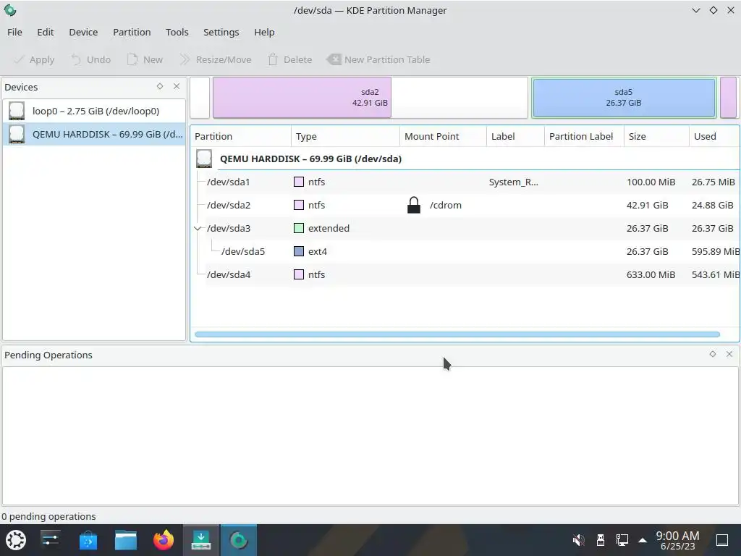Select the /dev/sda4 partition row

[465, 274]
